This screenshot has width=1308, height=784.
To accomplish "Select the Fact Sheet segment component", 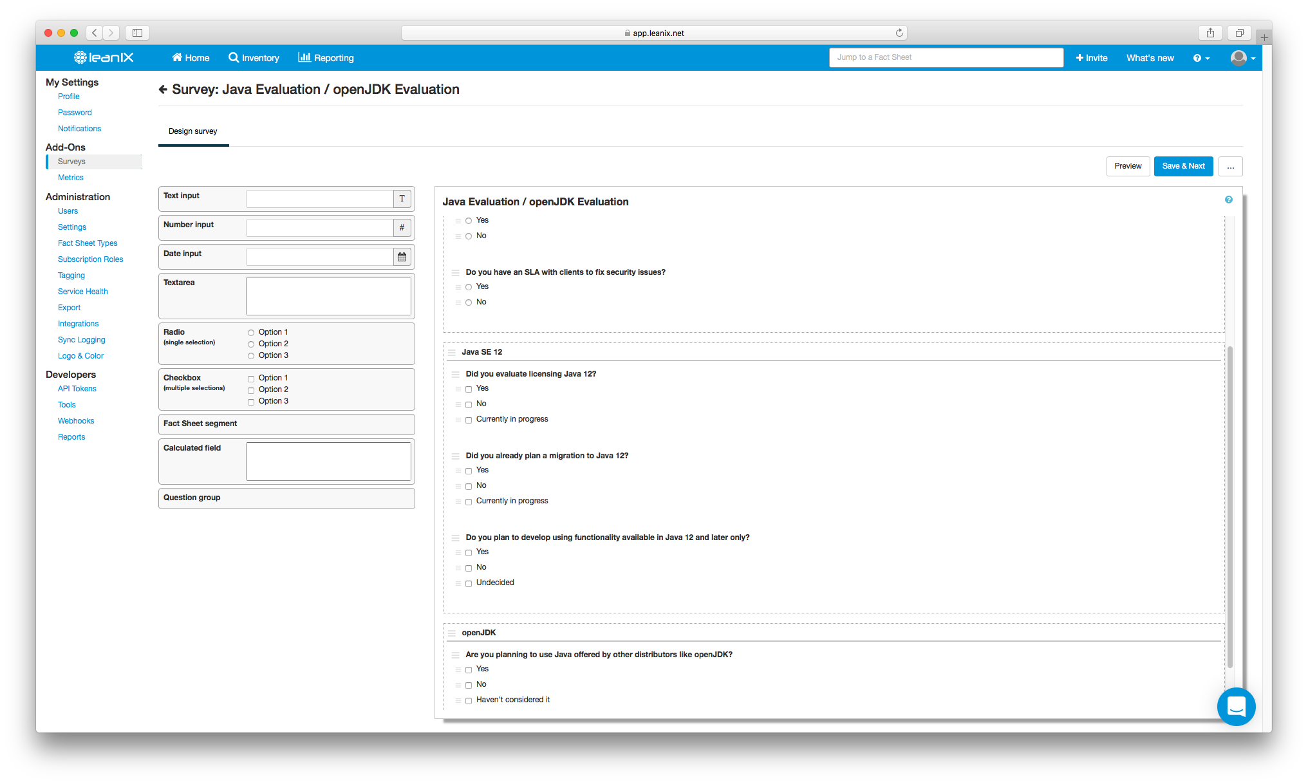I will (x=286, y=424).
